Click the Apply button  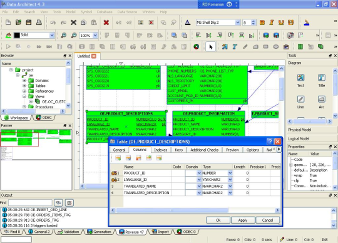(243, 220)
